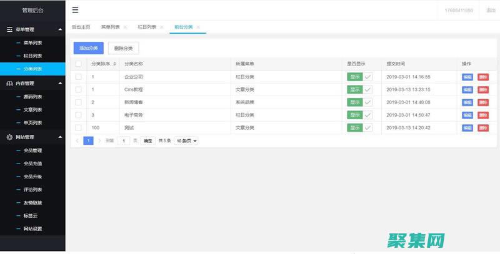This screenshot has height=254, width=500.
Task: Close the 栏目列表 tab using its X
Action: pos(161,27)
